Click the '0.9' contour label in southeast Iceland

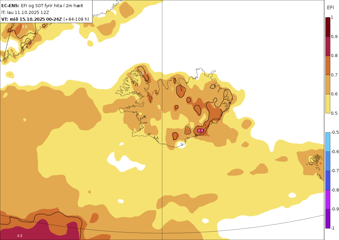point(200,130)
